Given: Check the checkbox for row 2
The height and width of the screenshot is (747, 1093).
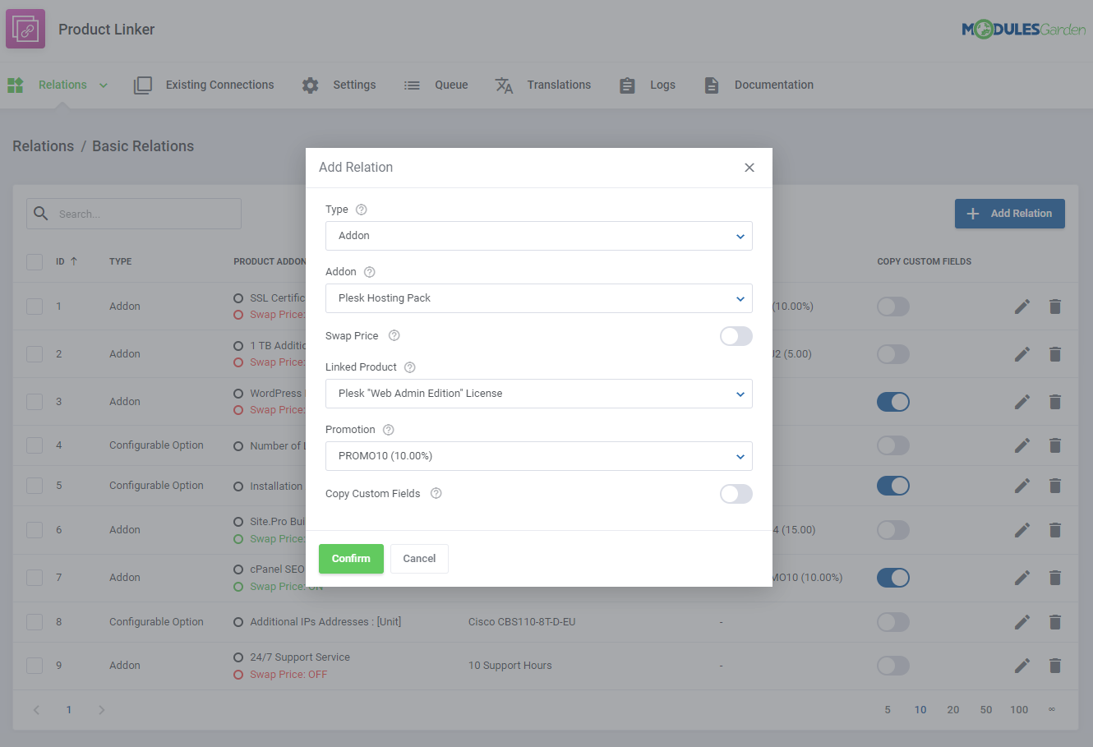Looking at the screenshot, I should click(35, 354).
